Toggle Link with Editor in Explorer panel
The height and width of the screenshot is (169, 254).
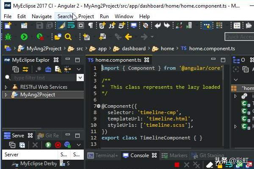point(26,69)
